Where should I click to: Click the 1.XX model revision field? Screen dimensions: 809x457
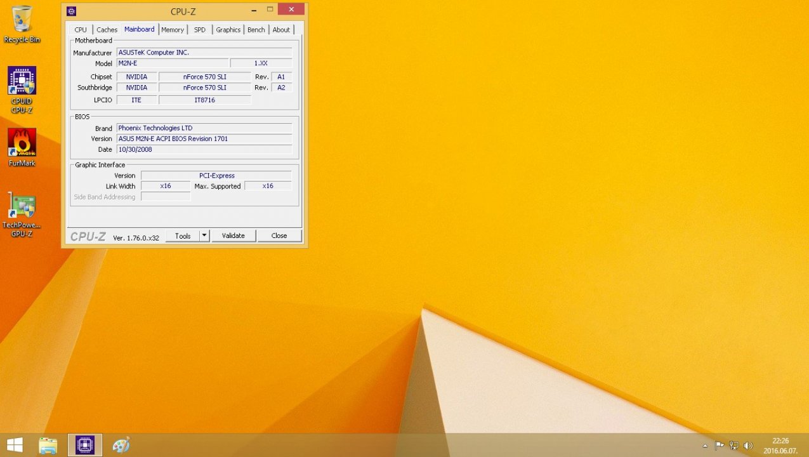[x=261, y=63]
